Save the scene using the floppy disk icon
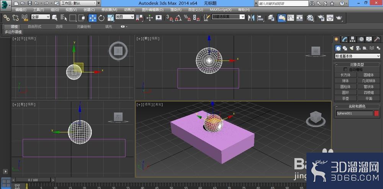Image resolution: width=383 pixels, height=189 pixels. pos(29,3)
